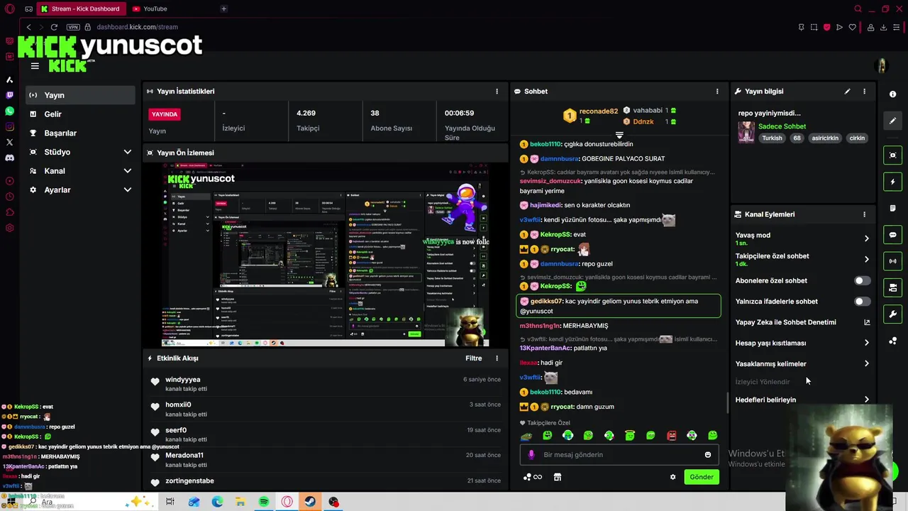Open a new browser tab
Screen dimensions: 908x511
pyautogui.click(x=223, y=9)
